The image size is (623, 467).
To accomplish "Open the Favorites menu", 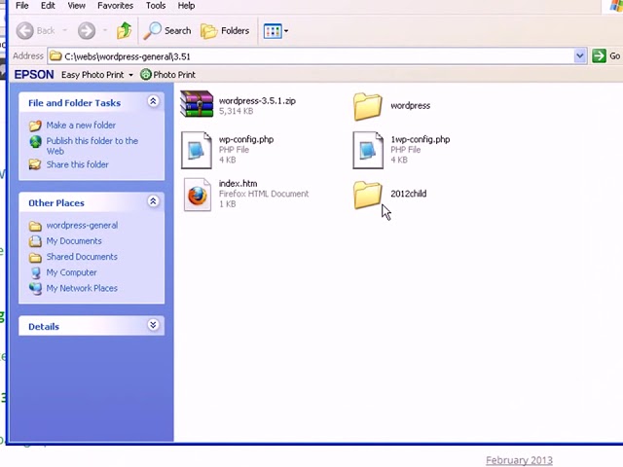I will (115, 6).
